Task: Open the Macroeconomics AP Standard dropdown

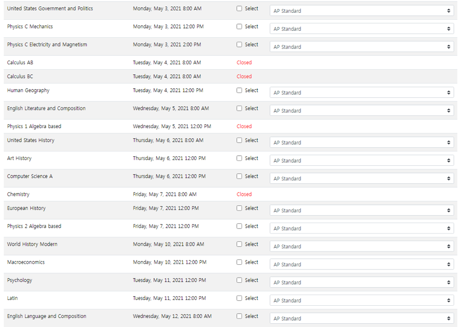Action: pos(361,264)
